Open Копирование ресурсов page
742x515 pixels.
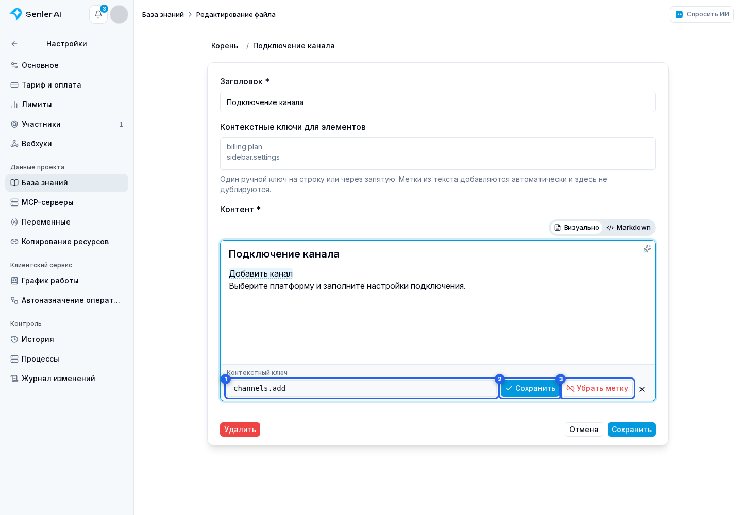(x=67, y=242)
